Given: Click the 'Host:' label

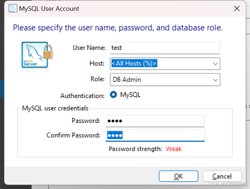Looking at the screenshot, I should click(x=97, y=63).
